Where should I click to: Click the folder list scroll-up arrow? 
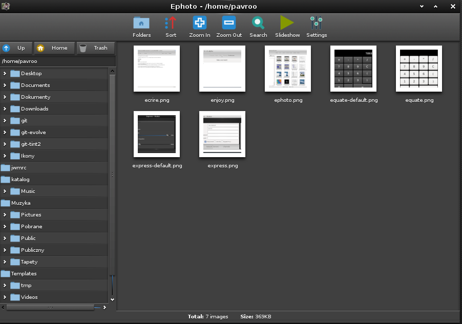[x=112, y=71]
